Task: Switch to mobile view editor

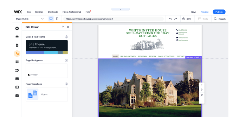Action: point(57,19)
